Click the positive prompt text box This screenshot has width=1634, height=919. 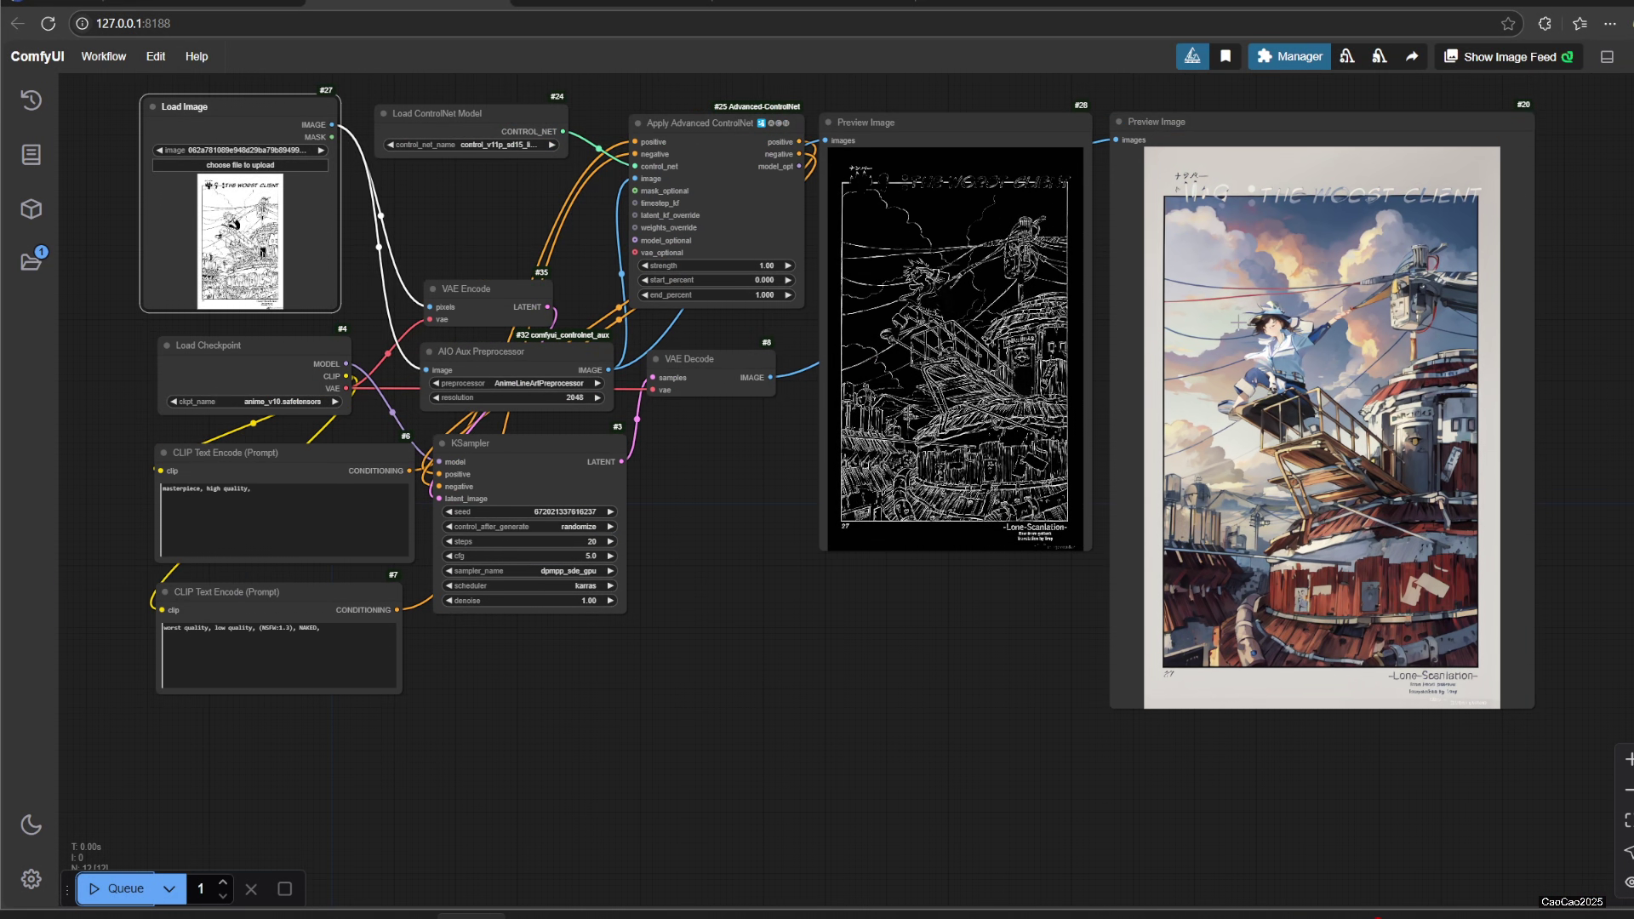pyautogui.click(x=284, y=521)
